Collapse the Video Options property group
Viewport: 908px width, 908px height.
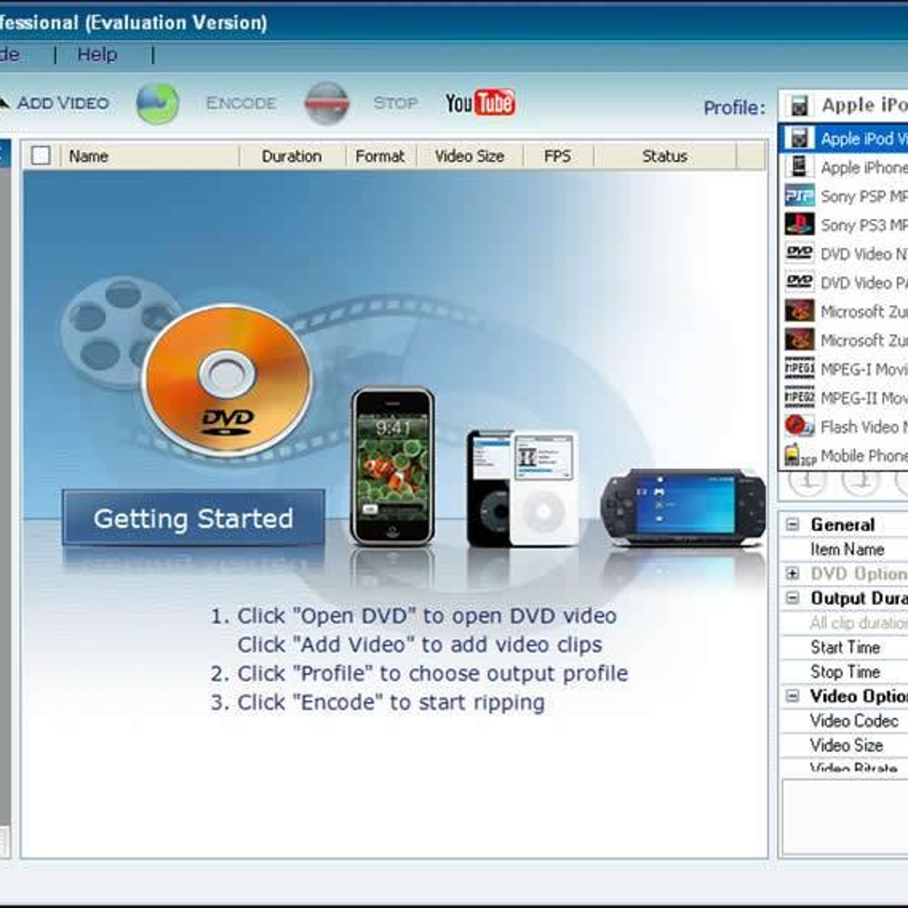pyautogui.click(x=792, y=696)
